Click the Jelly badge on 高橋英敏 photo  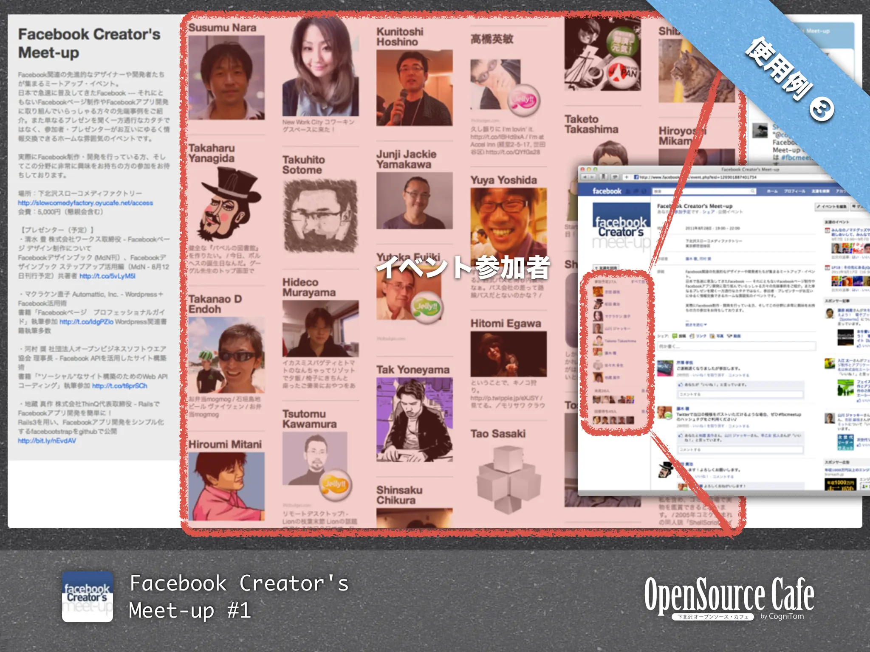click(524, 100)
